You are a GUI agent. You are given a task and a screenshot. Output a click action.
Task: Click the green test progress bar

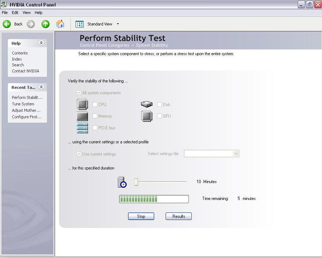coord(154,199)
